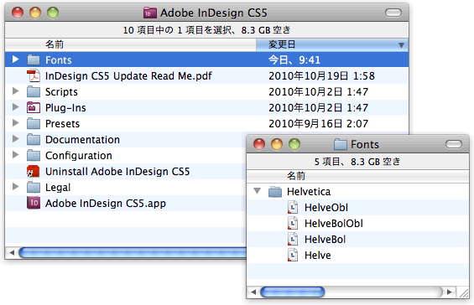This screenshot has height=305, width=474.
Task: Click the horizontal scrollbar thumb in the Fonts window
Action: coord(292,292)
